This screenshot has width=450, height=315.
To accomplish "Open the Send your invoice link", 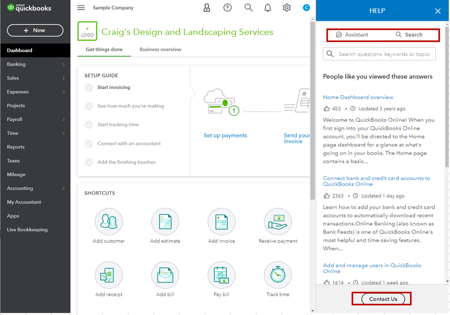I will coord(296,138).
